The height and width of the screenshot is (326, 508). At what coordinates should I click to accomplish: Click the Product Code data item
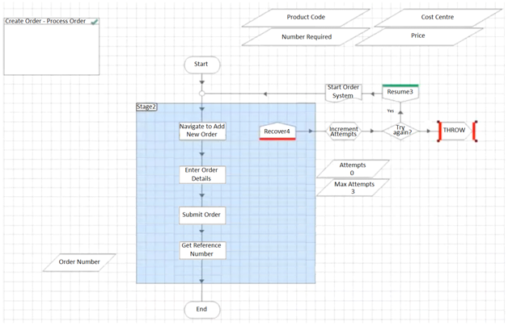tap(306, 18)
